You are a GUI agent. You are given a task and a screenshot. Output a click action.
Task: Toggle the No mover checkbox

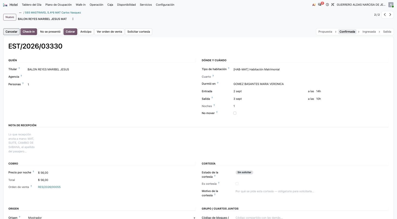pyautogui.click(x=235, y=113)
